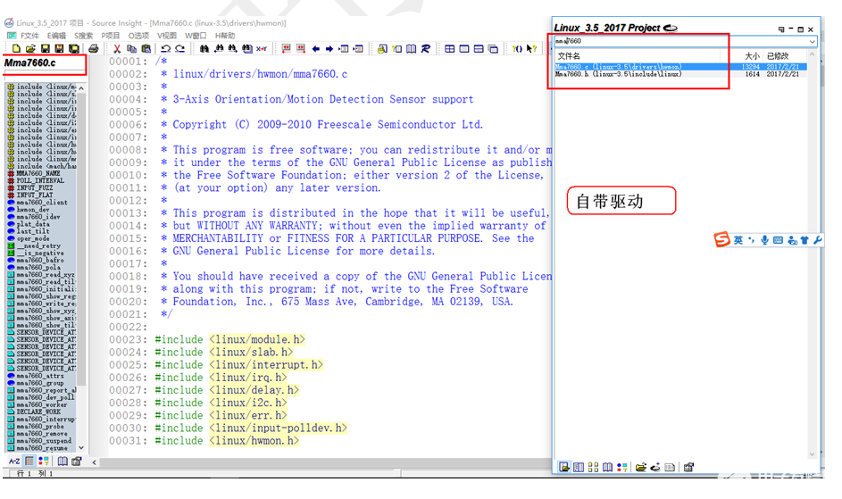Select Mma7660.c in project file list
This screenshot has width=842, height=499.
(x=679, y=67)
